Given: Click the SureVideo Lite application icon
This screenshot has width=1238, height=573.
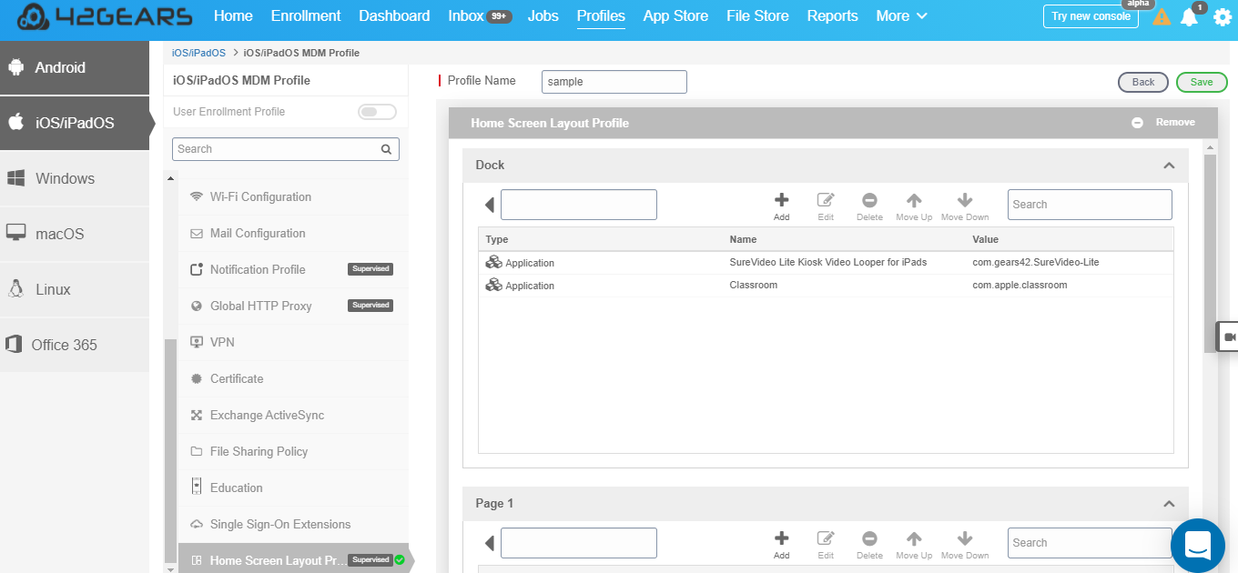Looking at the screenshot, I should coord(493,262).
